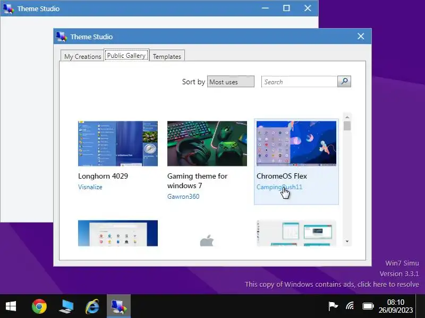Click the Search input field
425x318 pixels.
click(x=300, y=82)
